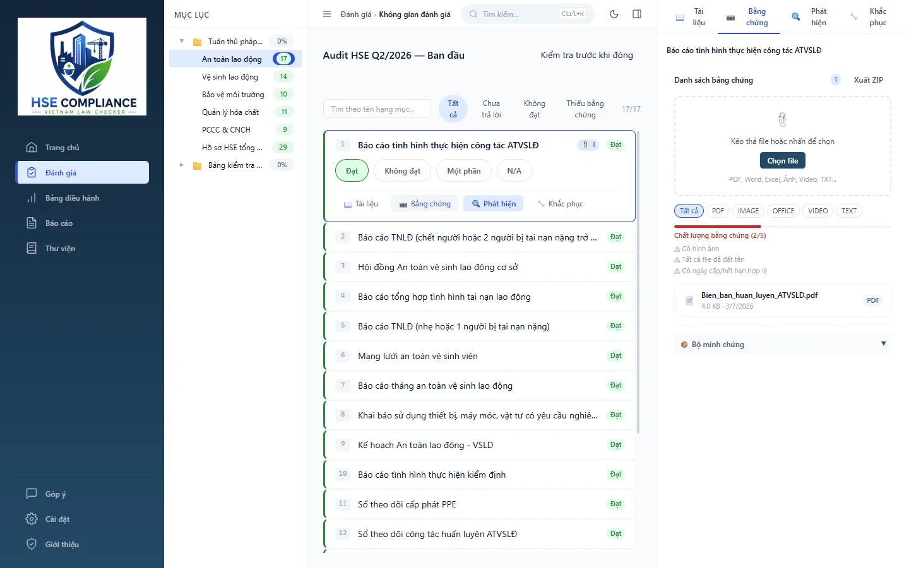This screenshot has width=909, height=568.
Task: Expand item 2 Báo cáo TNLĐ chết người
Action: pyautogui.click(x=479, y=237)
